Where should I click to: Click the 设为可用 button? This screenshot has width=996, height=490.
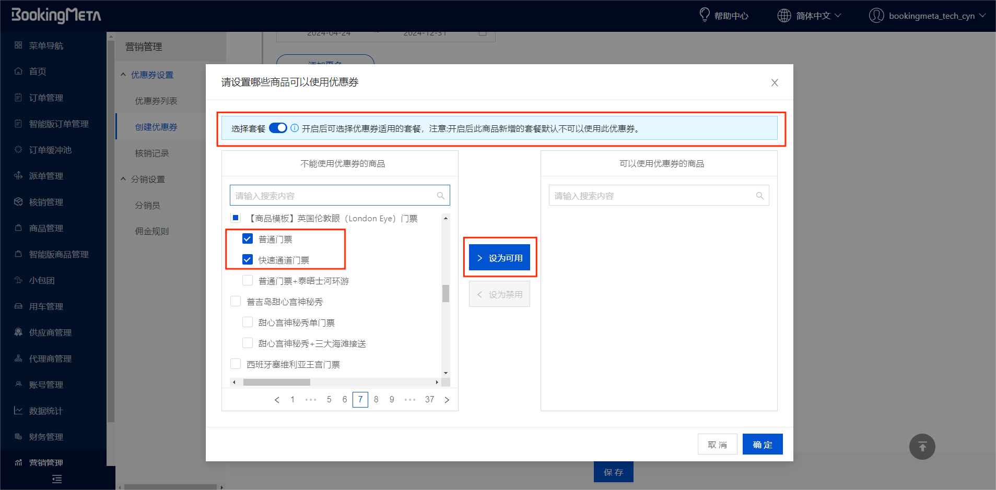(x=499, y=258)
